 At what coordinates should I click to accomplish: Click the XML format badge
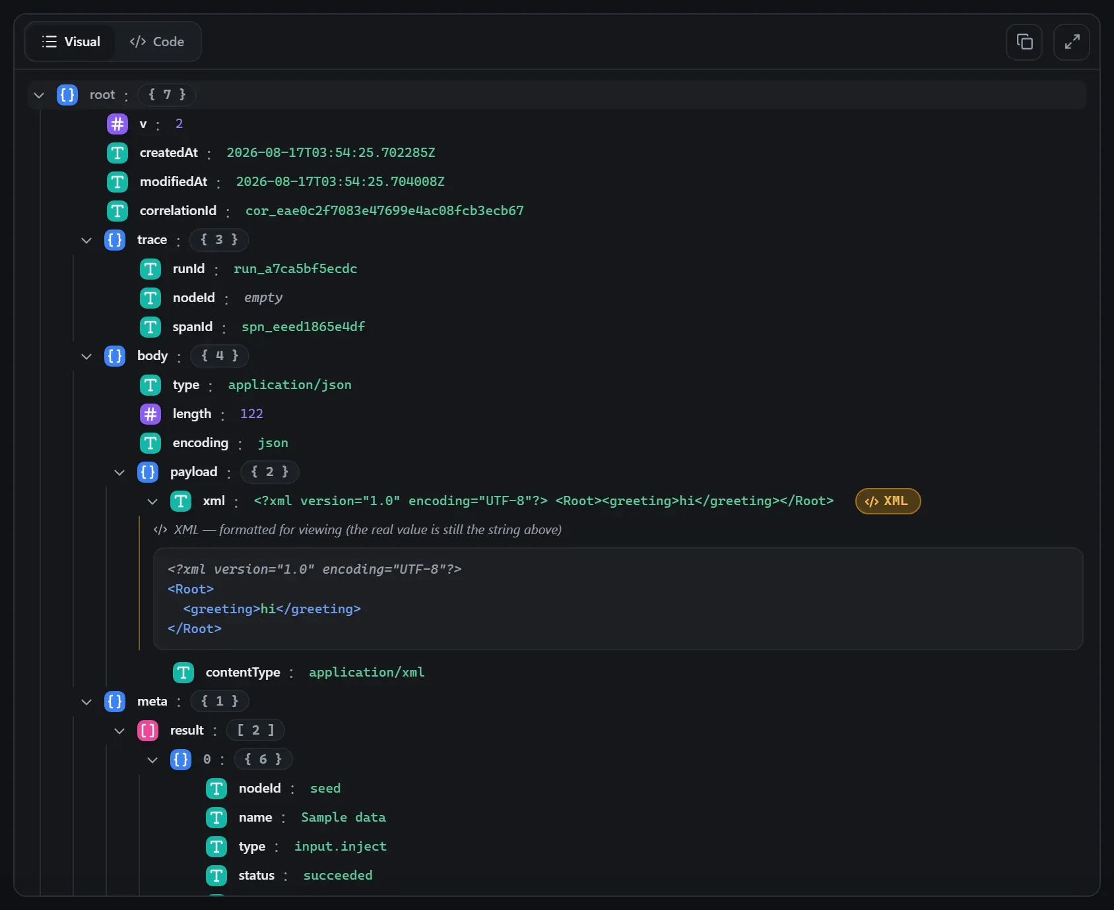(x=888, y=501)
